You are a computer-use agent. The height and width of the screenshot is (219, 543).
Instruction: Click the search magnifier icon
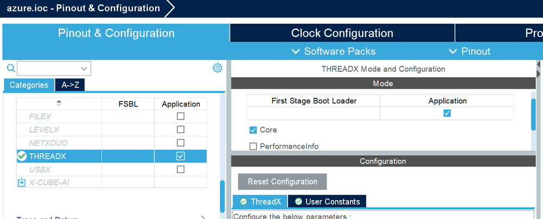click(x=11, y=68)
